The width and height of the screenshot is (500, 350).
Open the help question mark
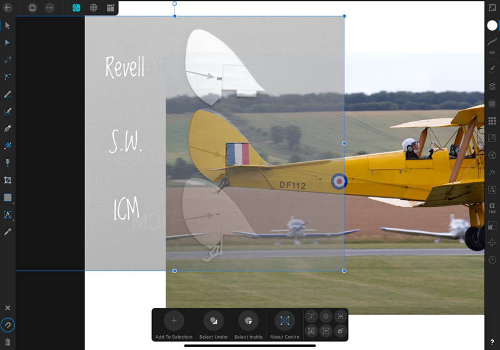point(492,342)
